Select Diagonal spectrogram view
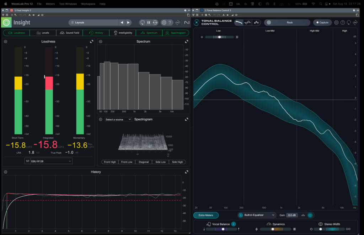This screenshot has width=364, height=235. [x=144, y=162]
